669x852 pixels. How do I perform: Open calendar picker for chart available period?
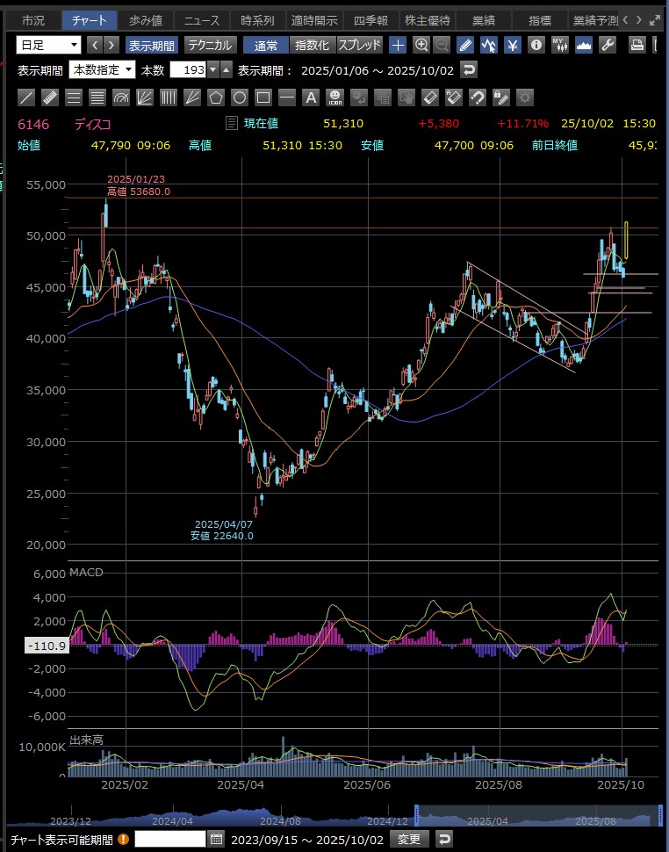pyautogui.click(x=217, y=839)
